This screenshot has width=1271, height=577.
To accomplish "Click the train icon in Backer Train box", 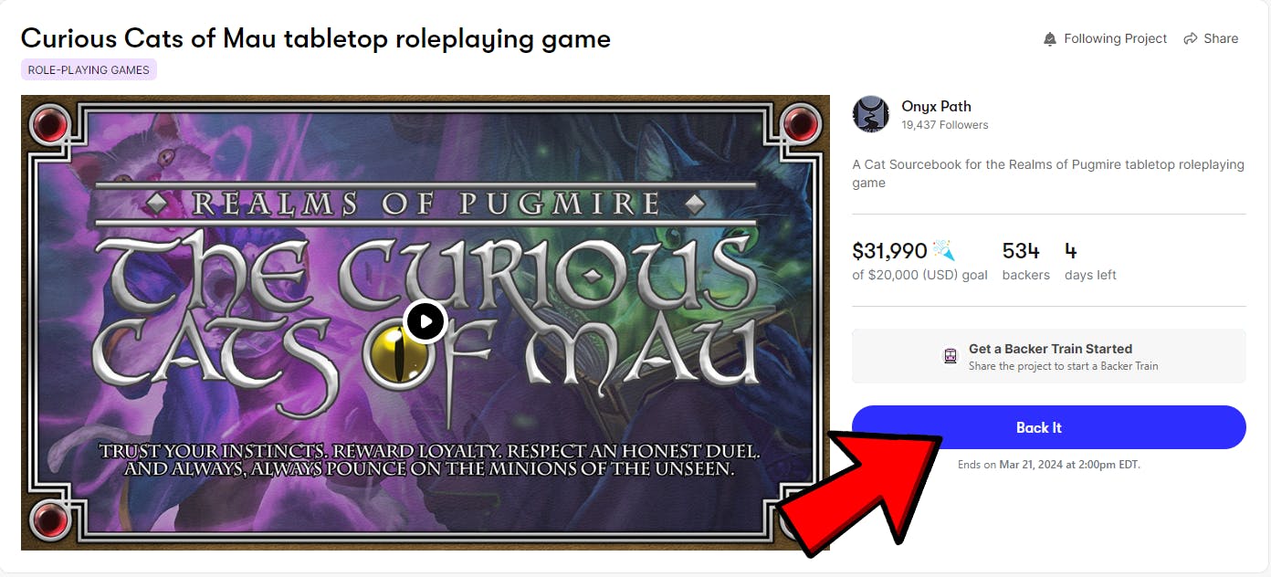I will tap(951, 356).
